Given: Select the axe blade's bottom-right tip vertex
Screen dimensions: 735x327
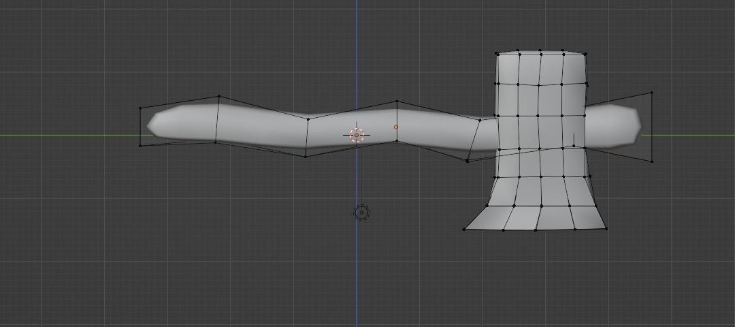Looking at the screenshot, I should pos(606,228).
